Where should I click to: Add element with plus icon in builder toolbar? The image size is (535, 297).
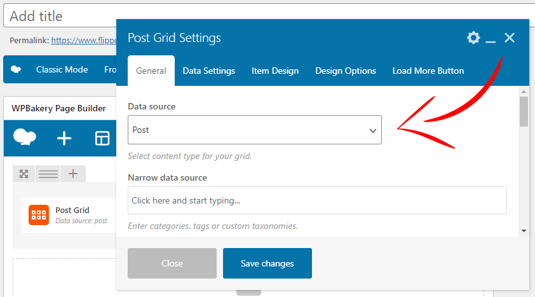[x=64, y=138]
